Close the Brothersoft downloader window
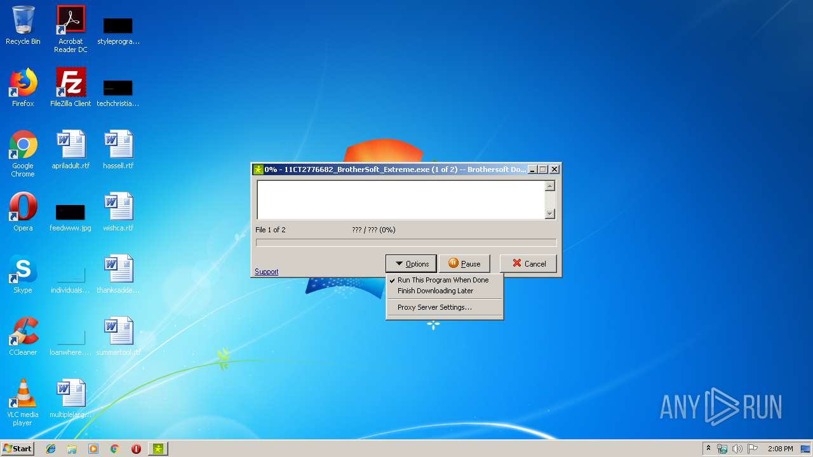The height and width of the screenshot is (457, 813). coord(554,169)
